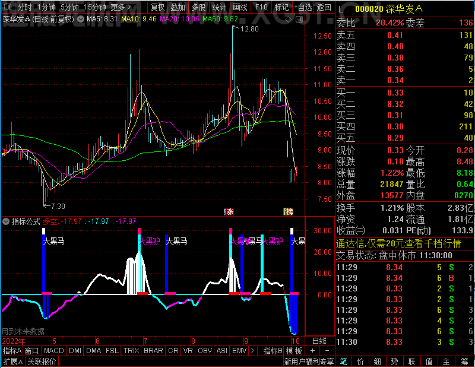Open the chart settings dropdown beside 深华发A title

point(81,20)
